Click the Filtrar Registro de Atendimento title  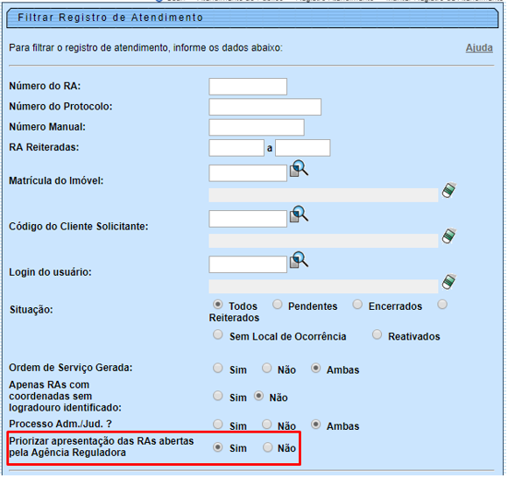click(110, 18)
